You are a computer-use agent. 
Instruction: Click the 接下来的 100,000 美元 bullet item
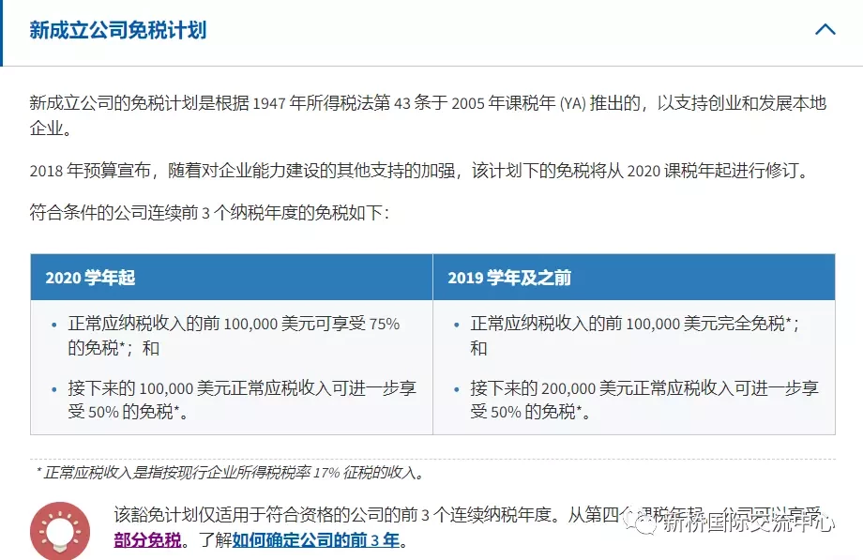pyautogui.click(x=242, y=400)
